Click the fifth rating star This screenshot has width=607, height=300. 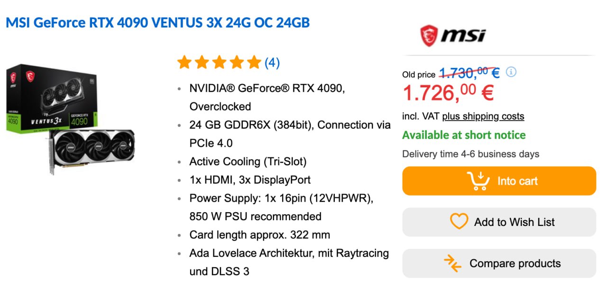(x=254, y=62)
